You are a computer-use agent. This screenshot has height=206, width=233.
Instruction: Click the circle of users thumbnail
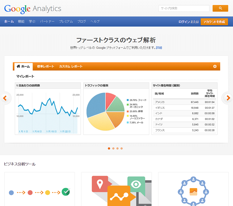pos(193,189)
